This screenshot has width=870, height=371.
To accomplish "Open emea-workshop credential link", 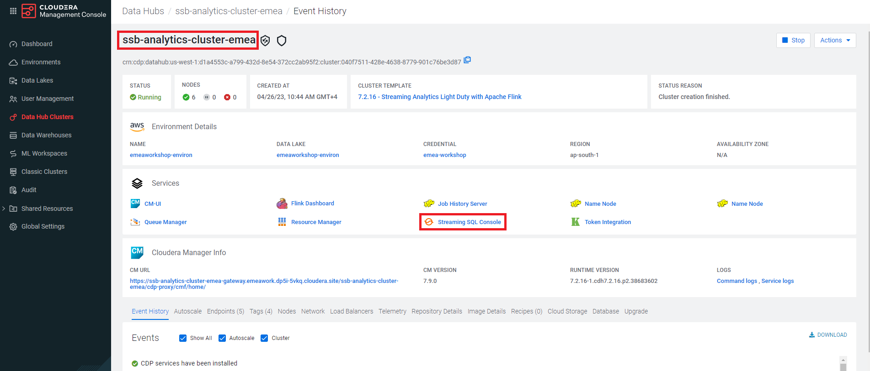I will 445,155.
